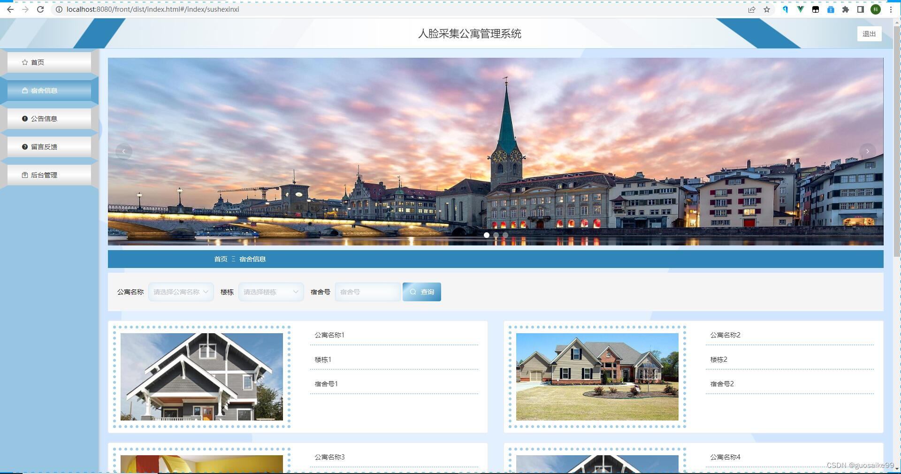The width and height of the screenshot is (901, 474).
Task: Toggle the browser side panel icon
Action: pyautogui.click(x=861, y=9)
